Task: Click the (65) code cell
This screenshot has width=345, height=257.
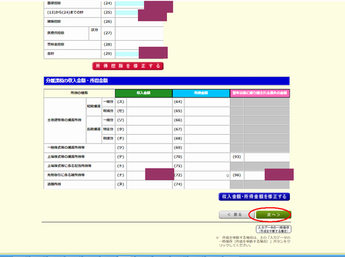Action: click(178, 111)
